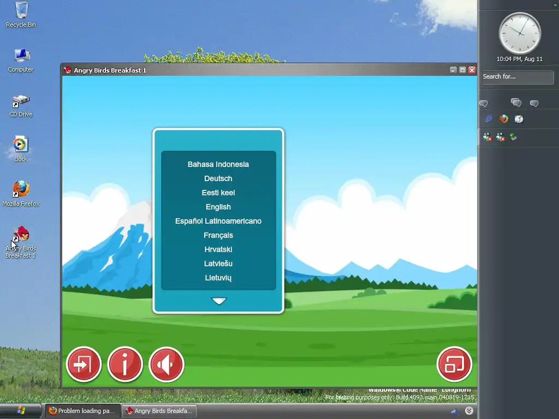Image resolution: width=559 pixels, height=419 pixels.
Task: Mute sound with the speaker button
Action: point(166,364)
